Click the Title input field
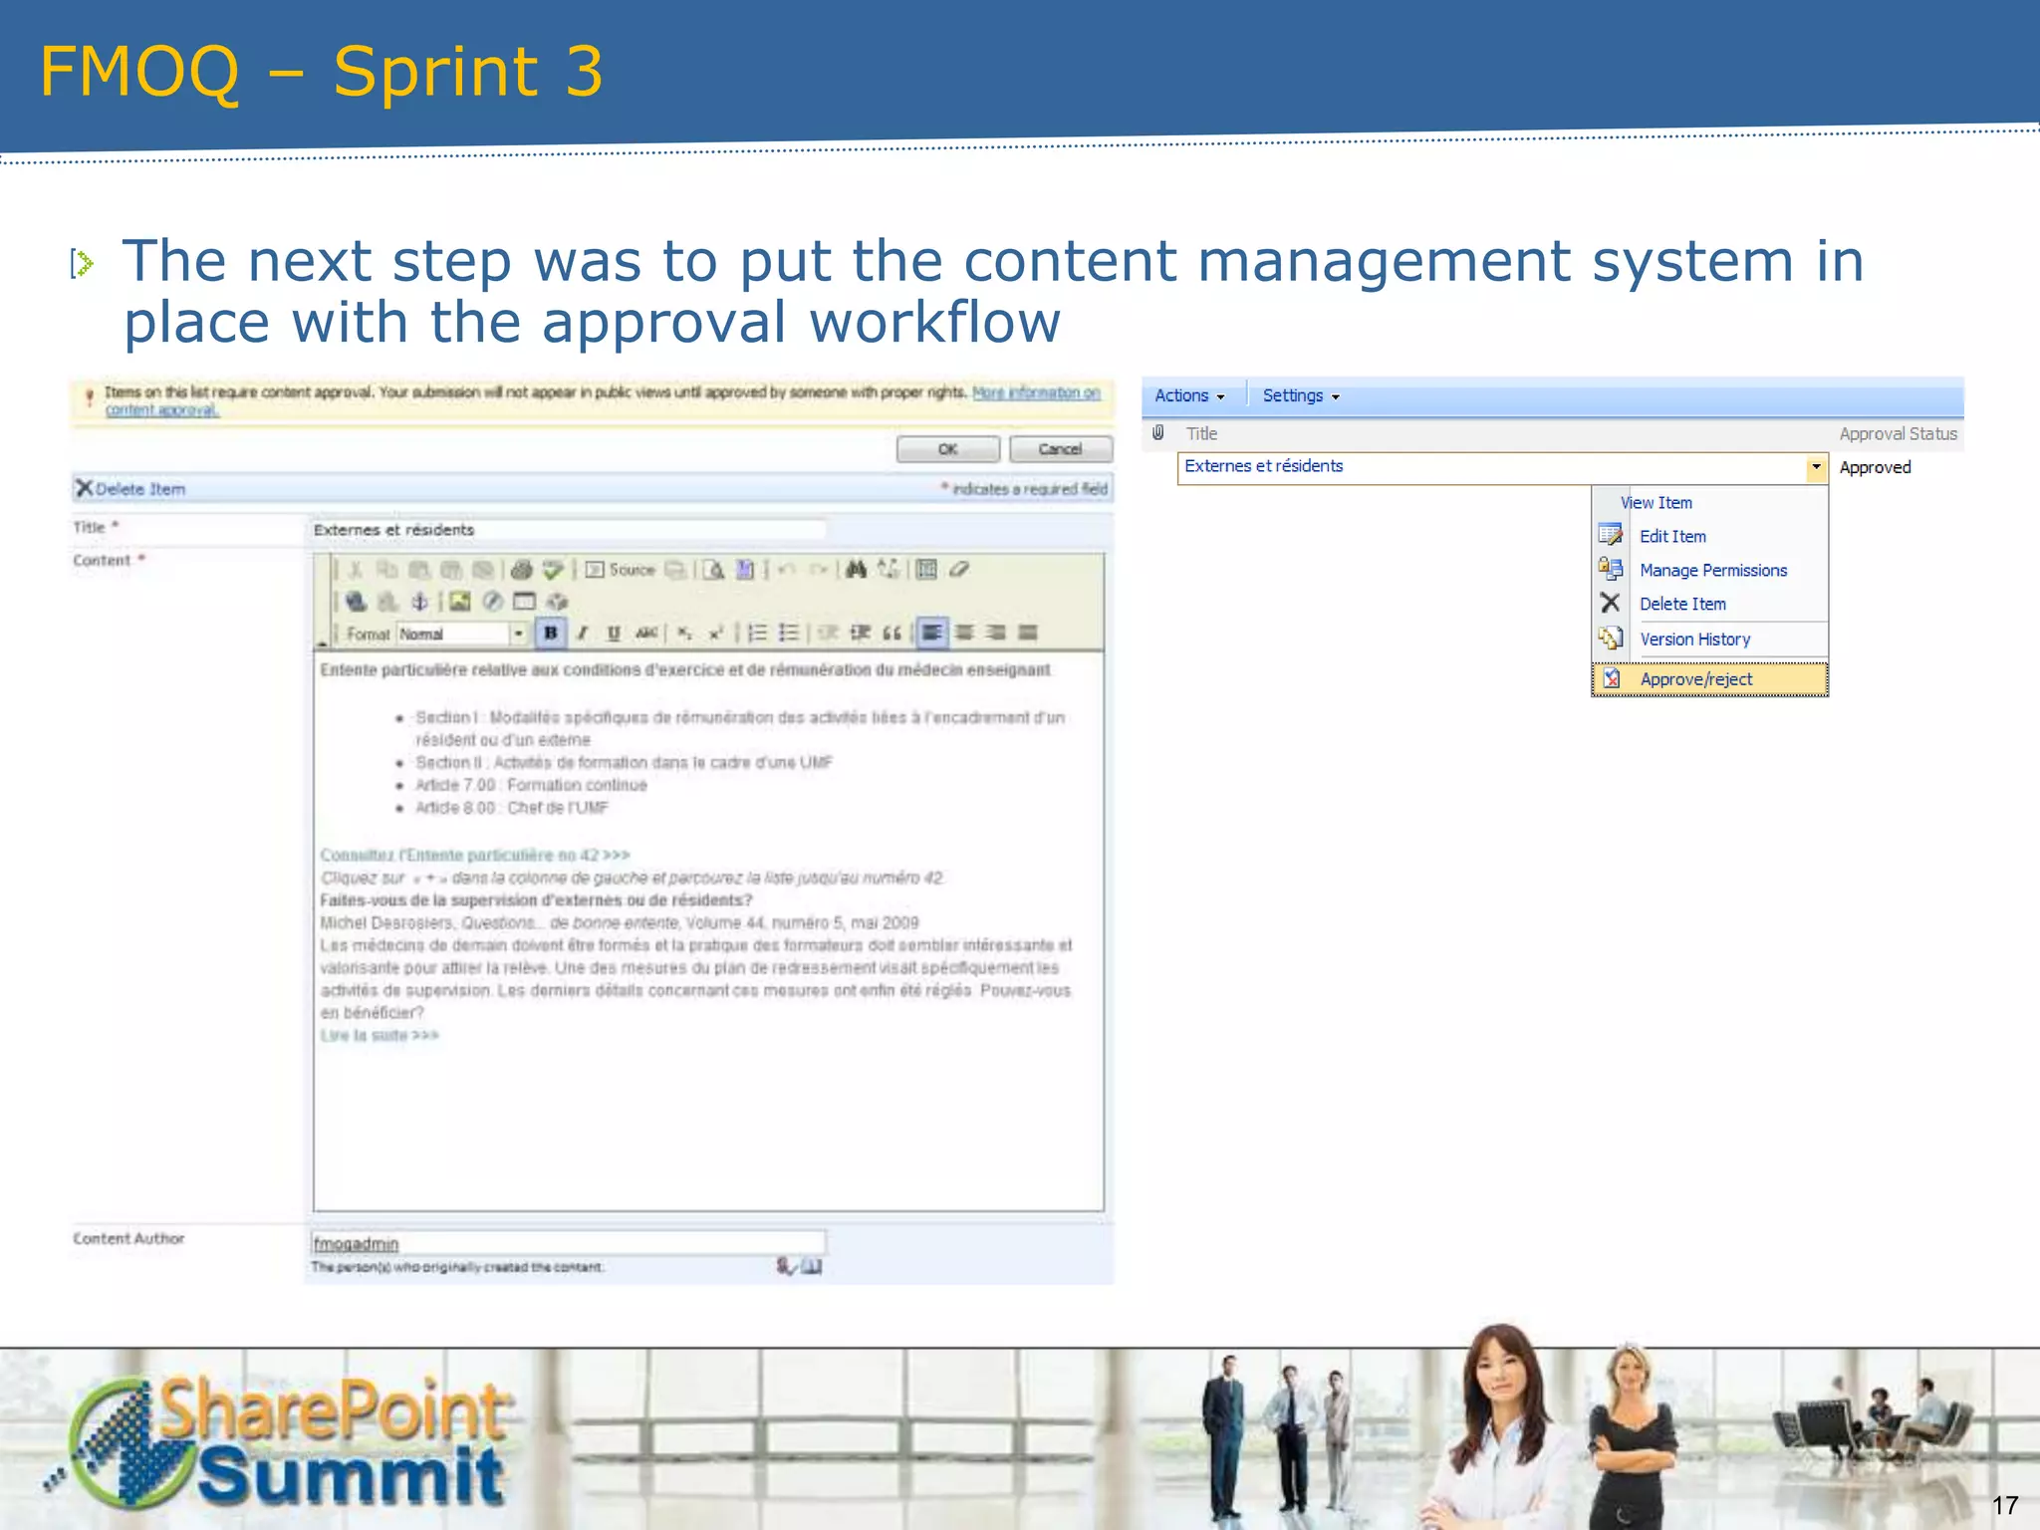2040x1530 pixels. point(567,530)
